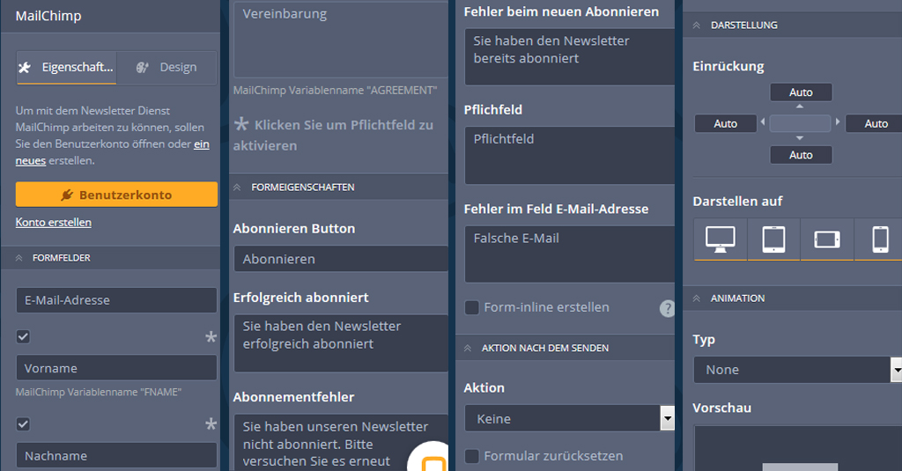Viewport: 902px width, 471px height.
Task: Click the right indent arrow icon
Action: pos(838,122)
